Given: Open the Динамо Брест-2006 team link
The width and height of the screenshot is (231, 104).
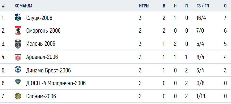Looking at the screenshot, I should 48,70.
